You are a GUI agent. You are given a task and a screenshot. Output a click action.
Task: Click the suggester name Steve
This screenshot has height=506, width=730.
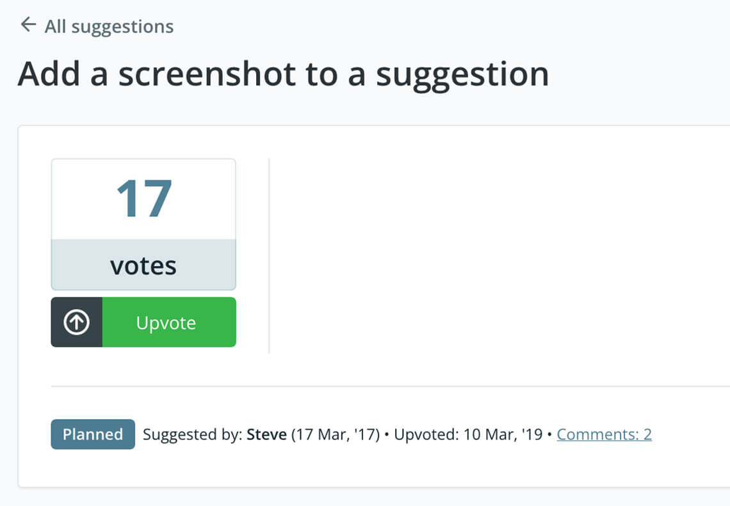pyautogui.click(x=265, y=434)
